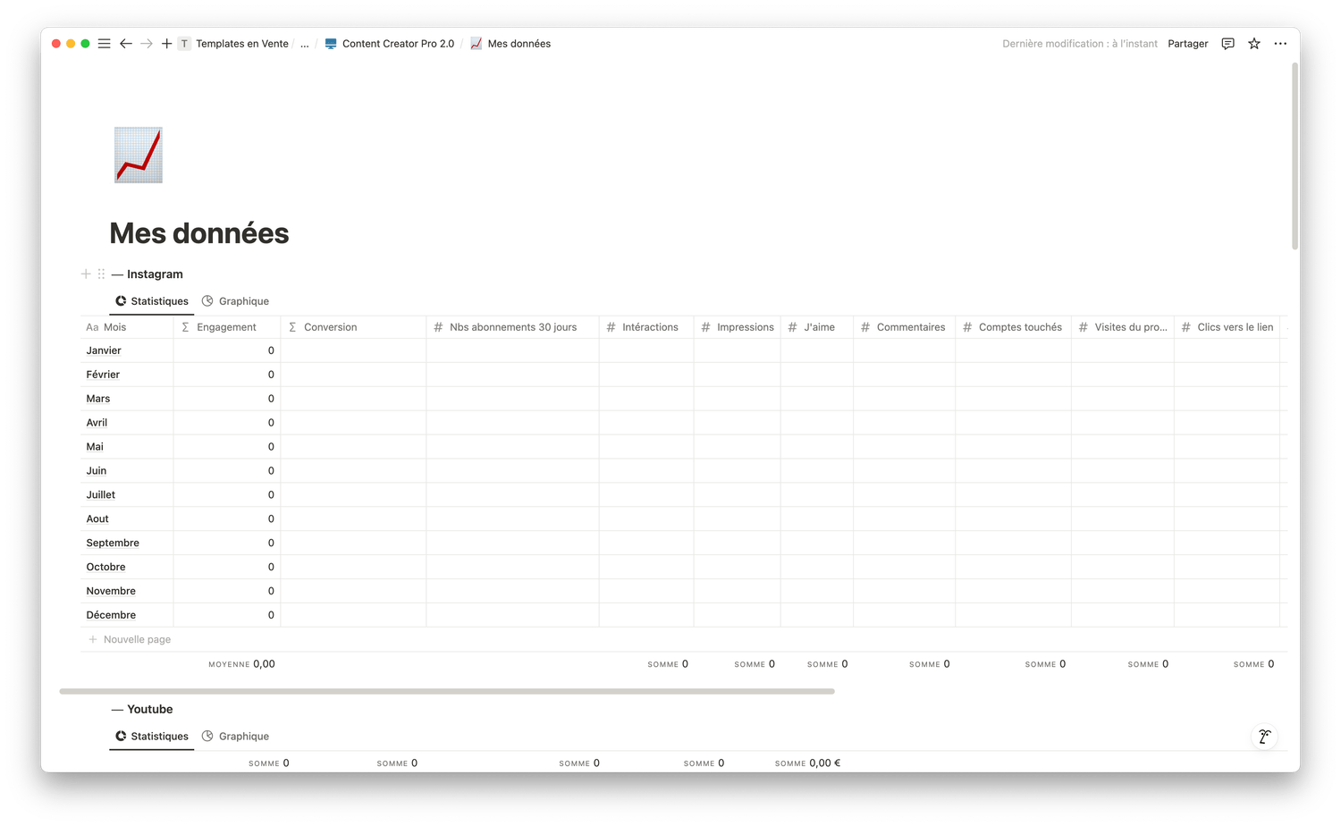Click the plus new tab icon
The height and width of the screenshot is (826, 1341).
click(166, 43)
